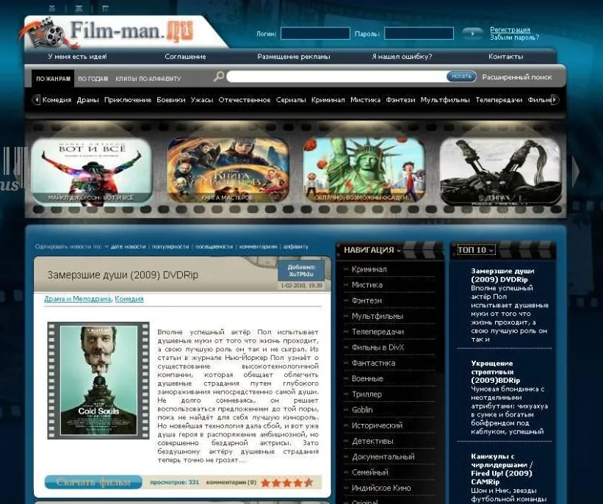Open the sitemap icon above the logo

point(79,9)
